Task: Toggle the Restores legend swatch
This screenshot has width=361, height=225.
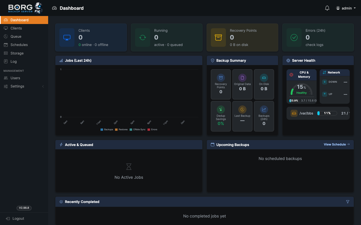Action: click(116, 129)
